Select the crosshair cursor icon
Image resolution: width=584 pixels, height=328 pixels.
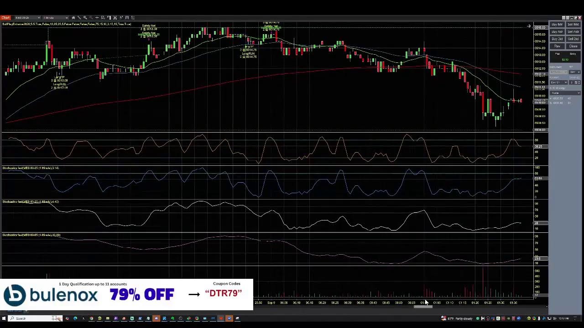pos(97,18)
